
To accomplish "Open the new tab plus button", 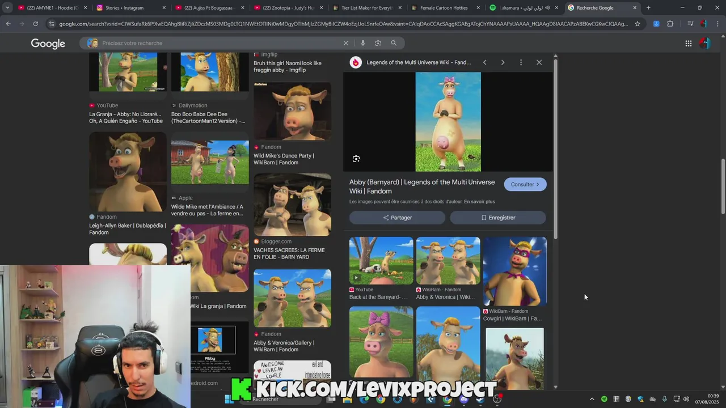I will coord(648,8).
